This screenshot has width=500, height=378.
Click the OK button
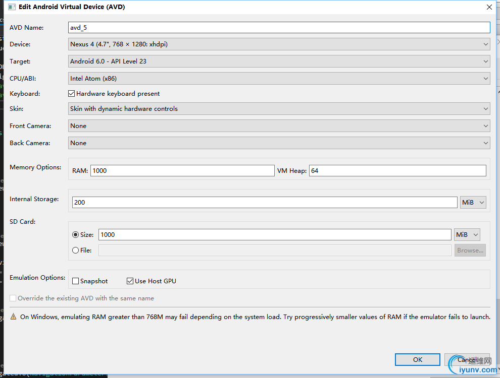(417, 359)
